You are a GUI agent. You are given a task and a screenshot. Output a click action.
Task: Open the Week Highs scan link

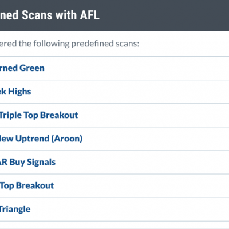tap(15, 92)
